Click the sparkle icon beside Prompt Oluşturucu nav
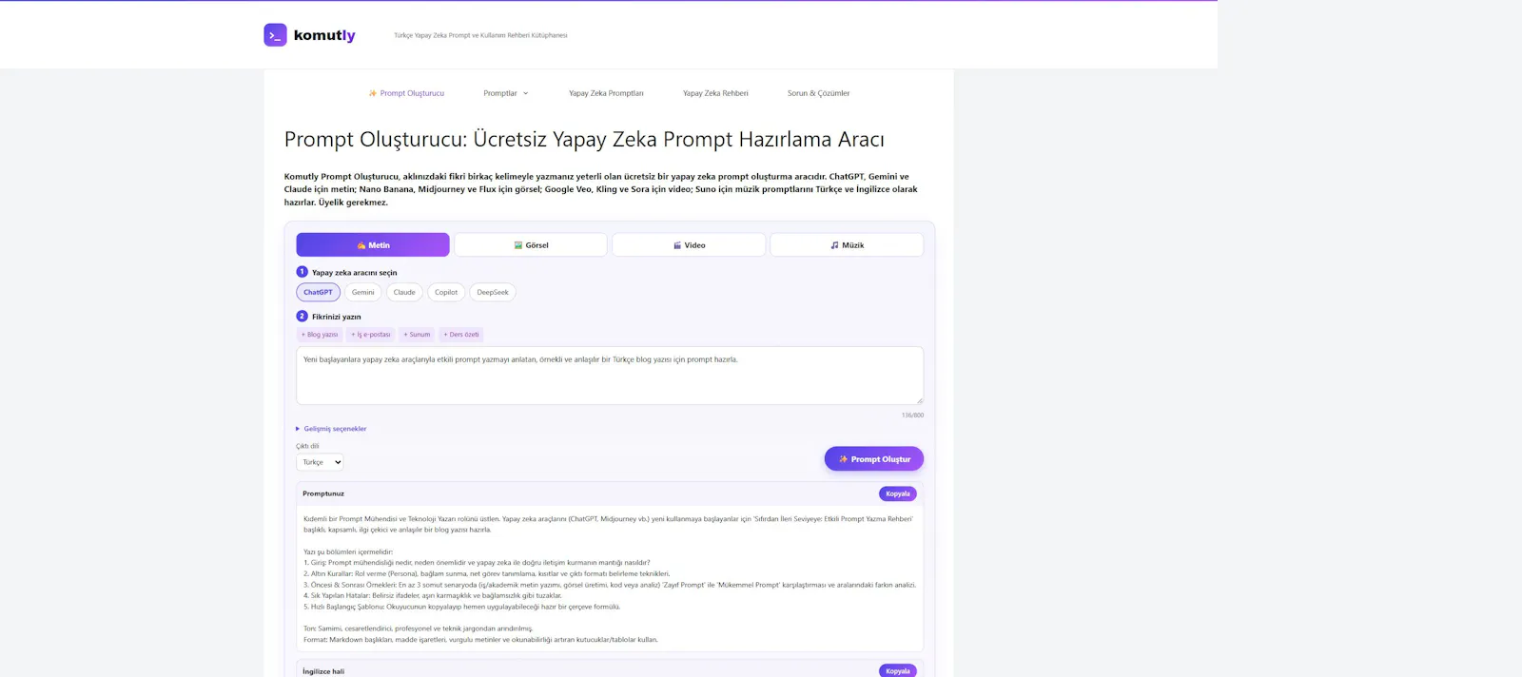Viewport: 1522px width, 677px height. [373, 93]
